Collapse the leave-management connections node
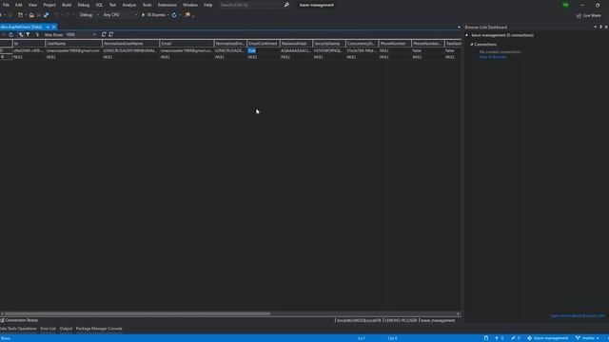Image resolution: width=609 pixels, height=342 pixels. pyautogui.click(x=467, y=35)
